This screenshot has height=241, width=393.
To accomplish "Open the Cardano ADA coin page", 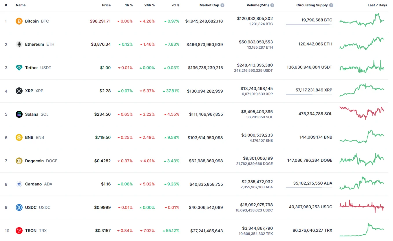I will (33, 184).
